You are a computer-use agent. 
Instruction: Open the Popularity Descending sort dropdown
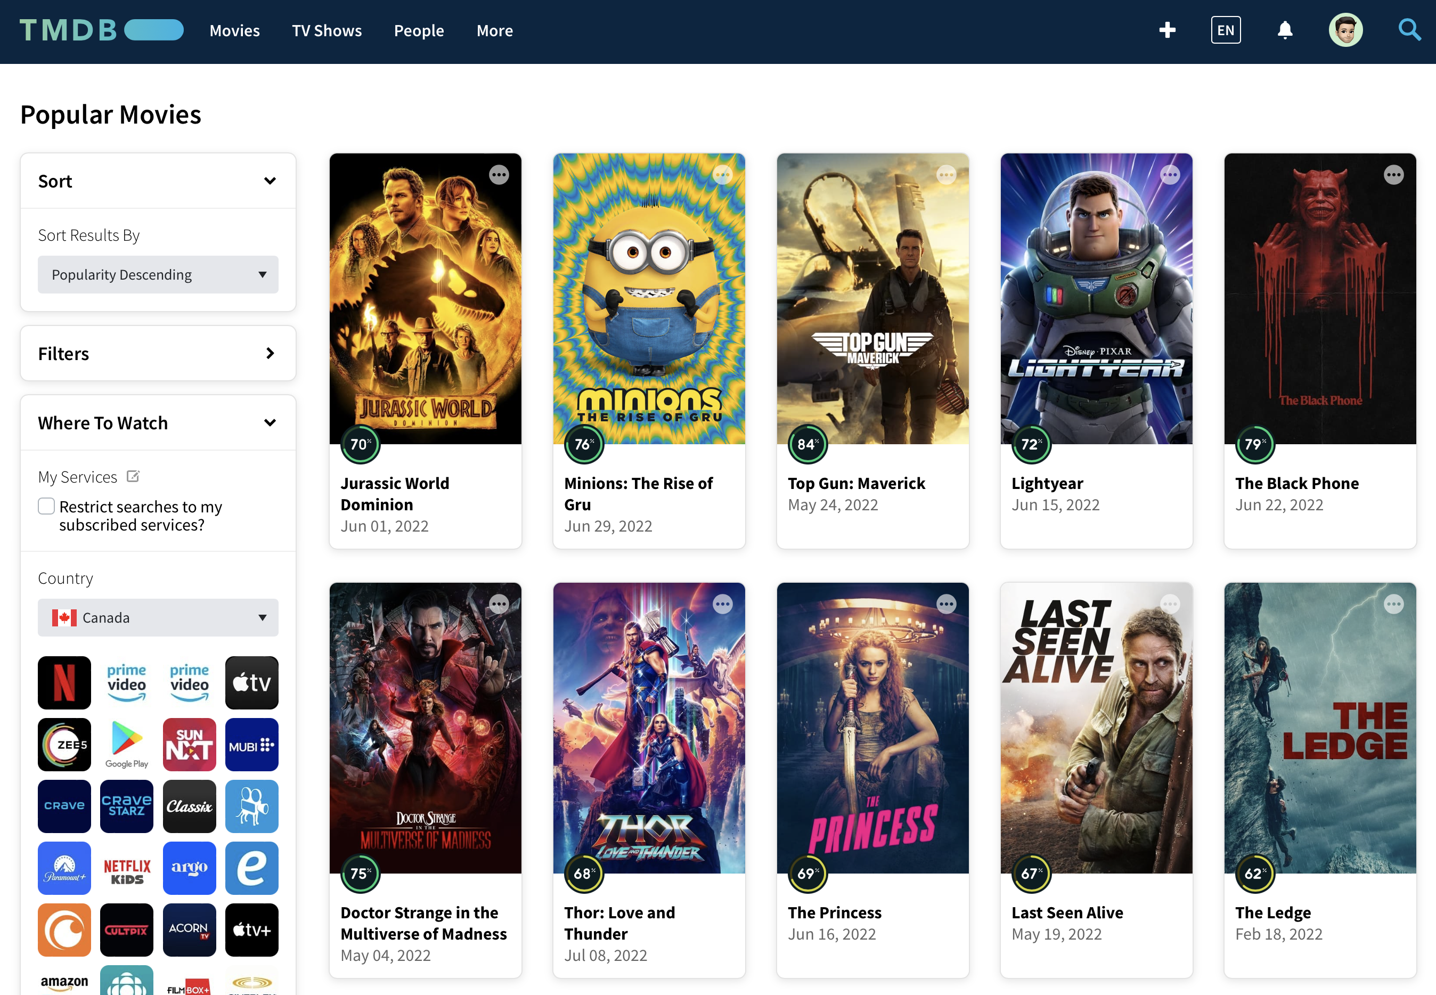pyautogui.click(x=158, y=274)
